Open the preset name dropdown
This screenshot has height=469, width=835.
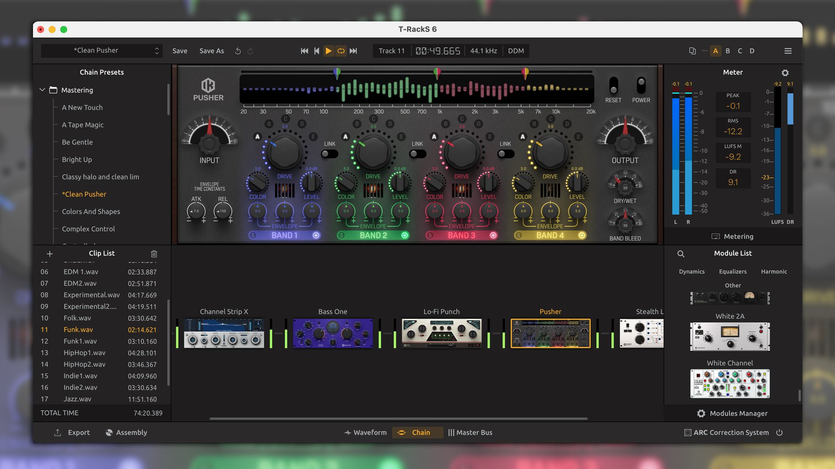[x=101, y=50]
